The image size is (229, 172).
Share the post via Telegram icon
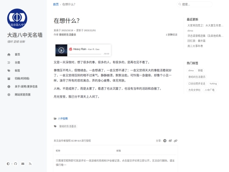click(165, 141)
